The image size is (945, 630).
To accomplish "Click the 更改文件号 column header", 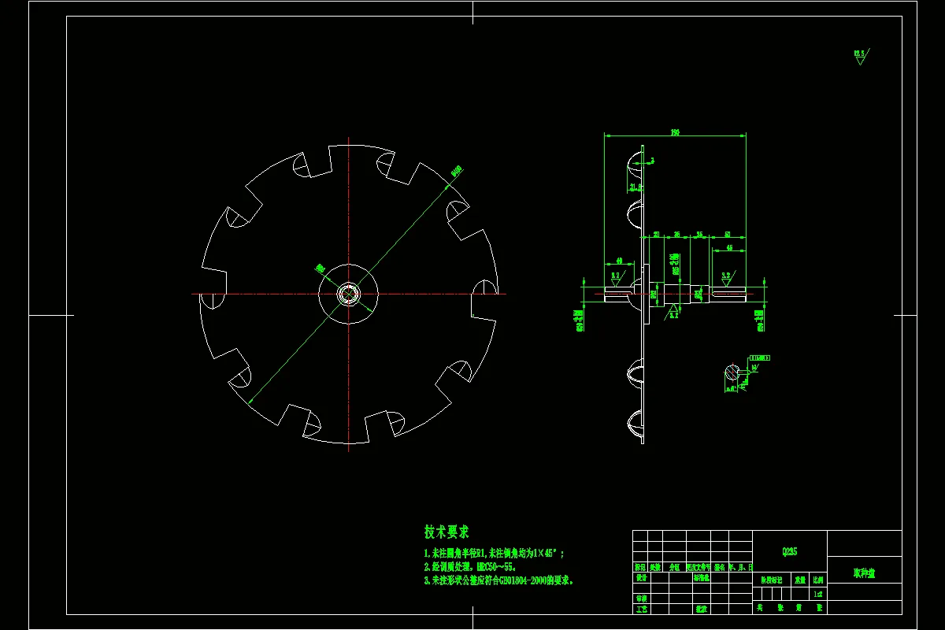I will (x=699, y=567).
